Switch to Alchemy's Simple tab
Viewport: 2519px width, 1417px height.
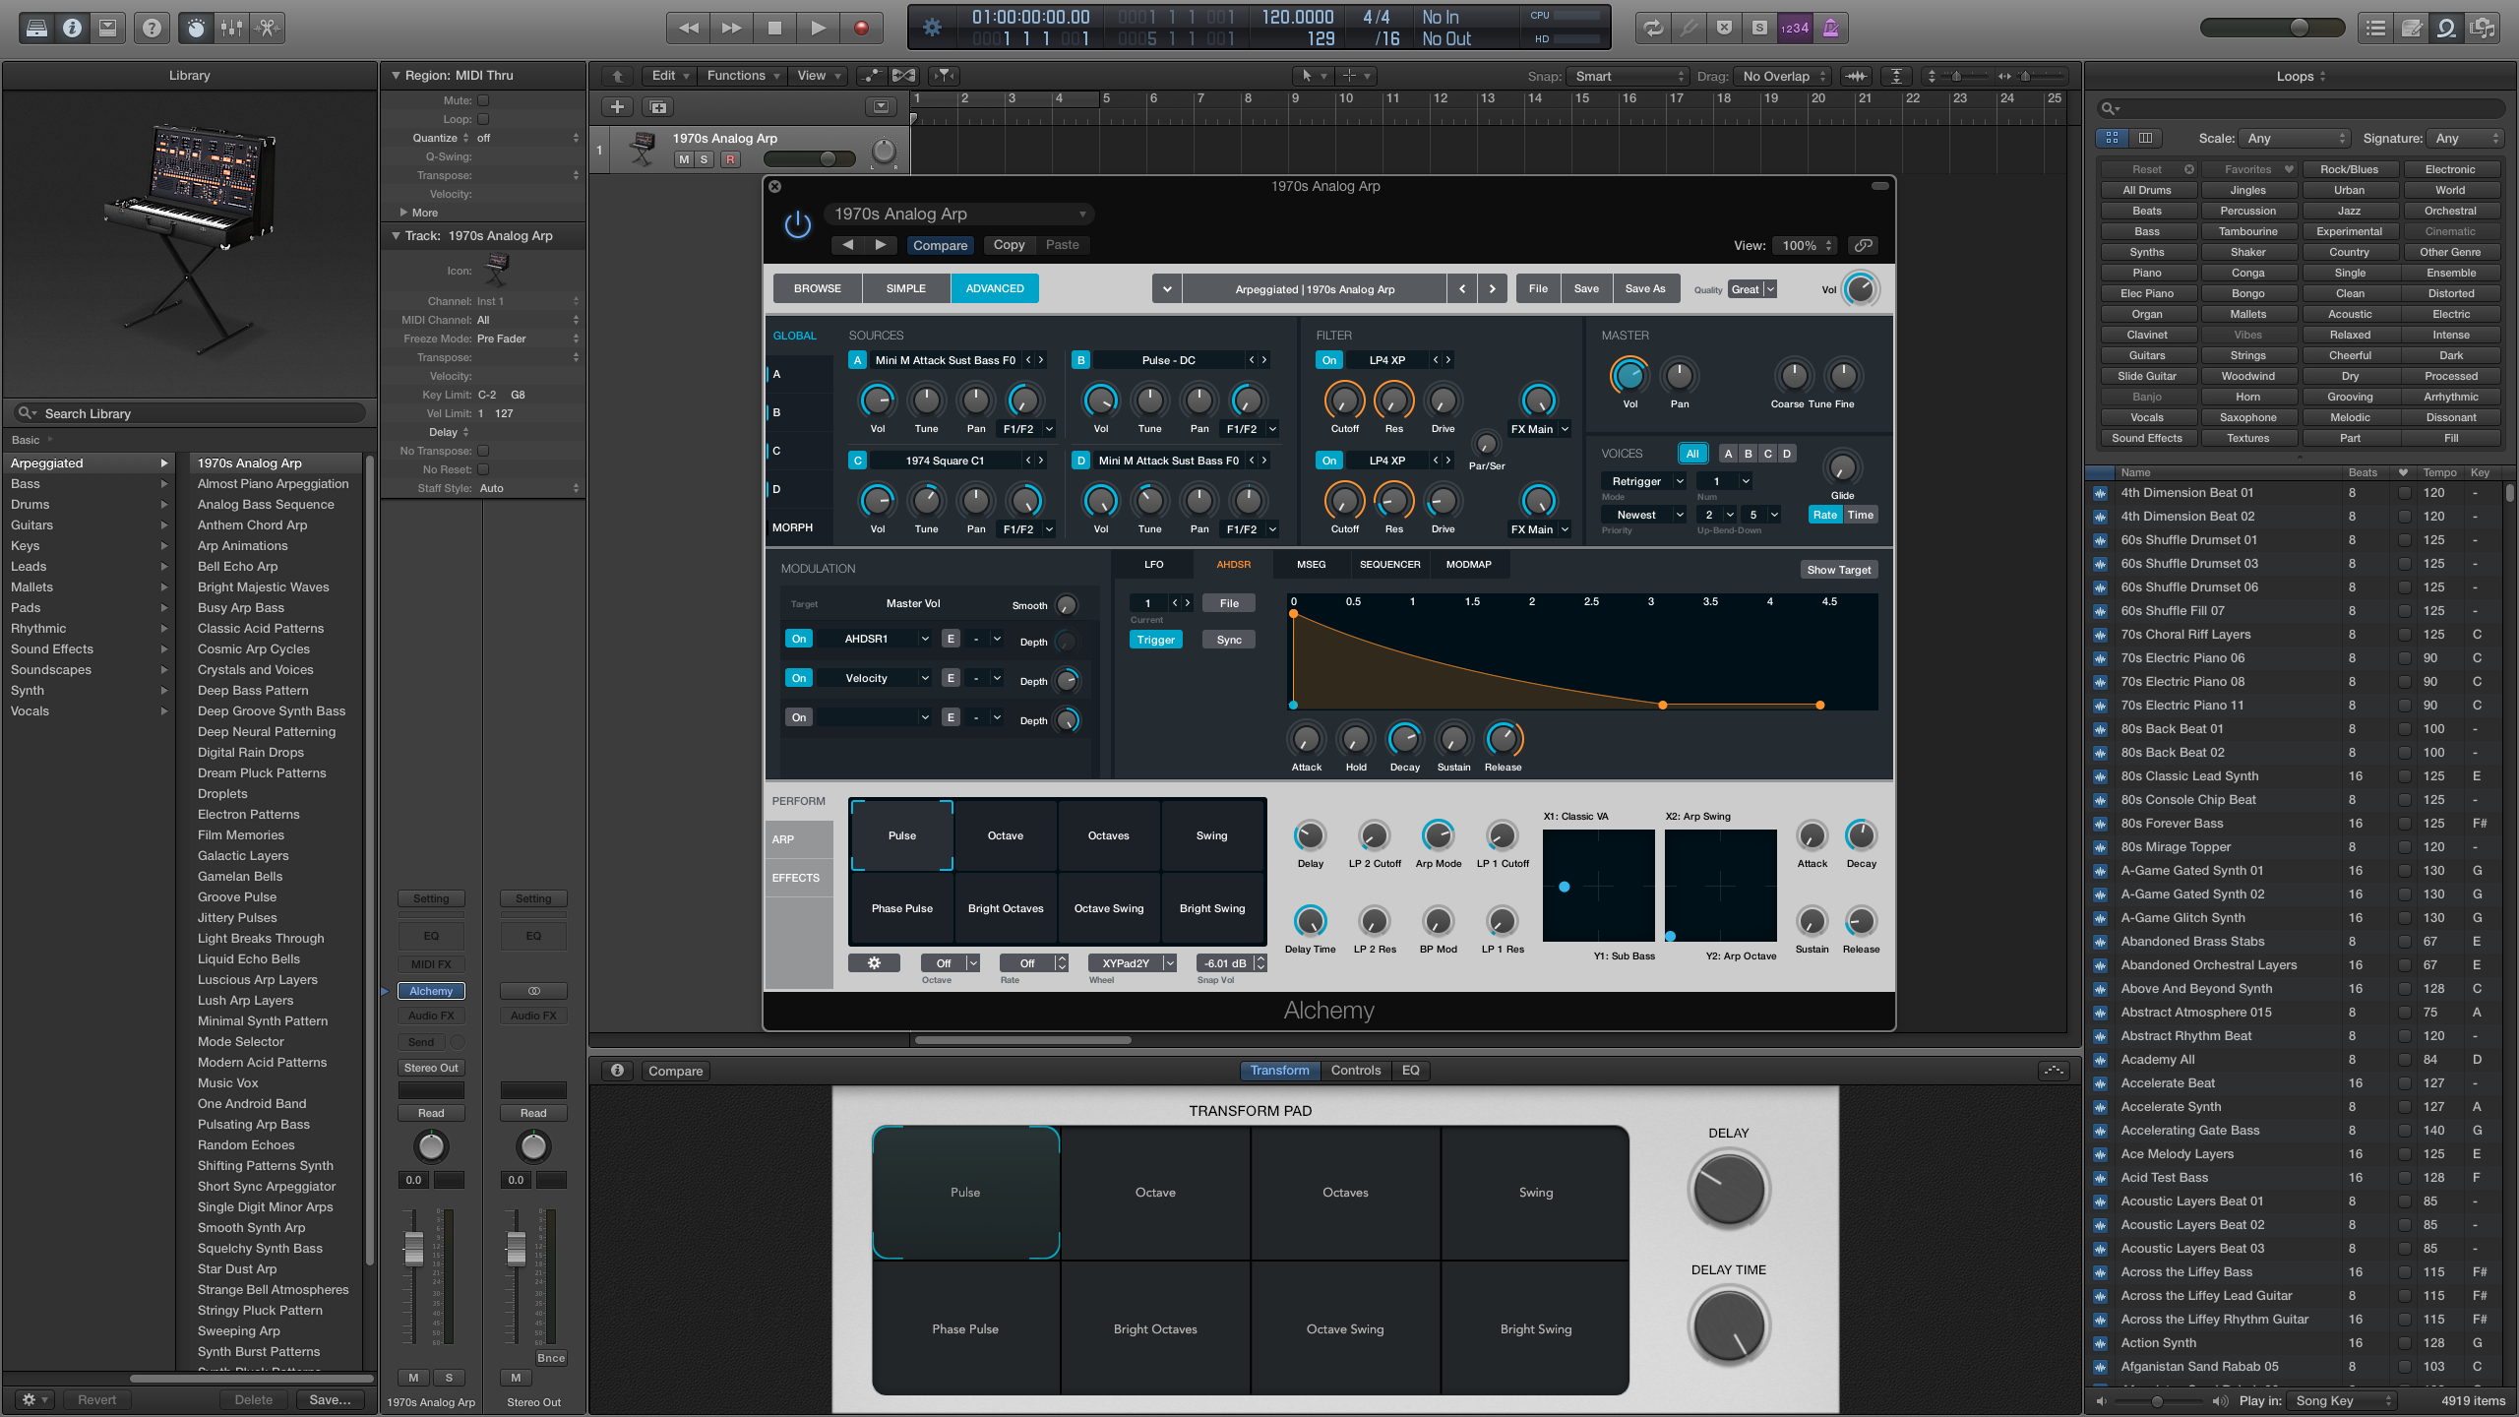pos(905,288)
